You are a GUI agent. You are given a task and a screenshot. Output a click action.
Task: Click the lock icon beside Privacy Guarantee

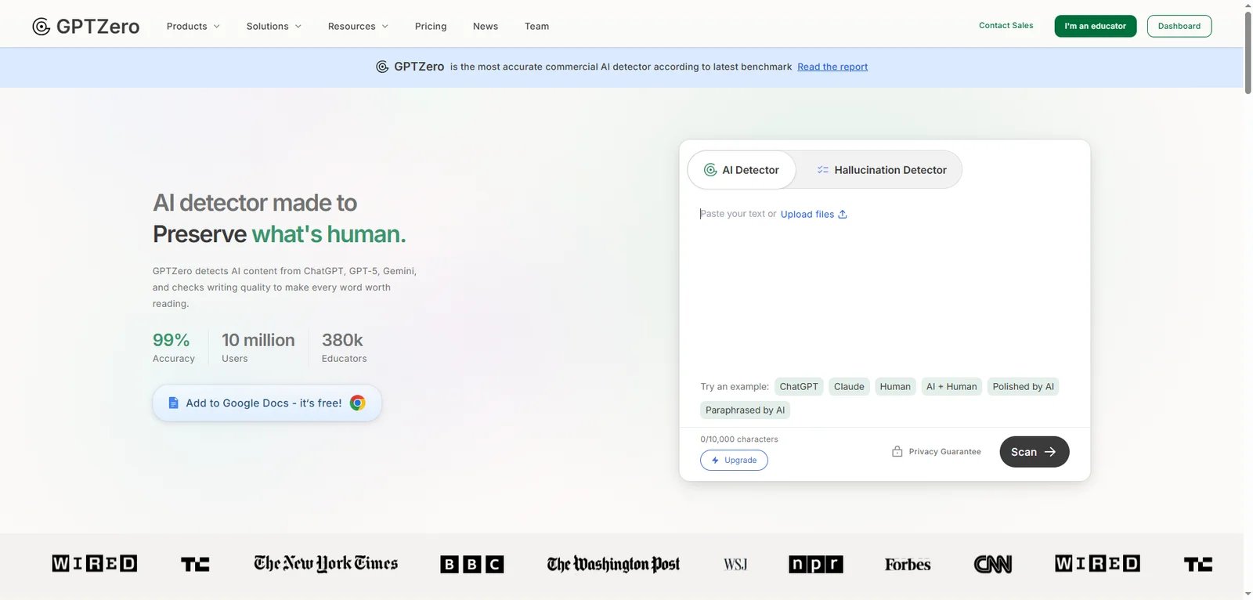click(897, 452)
